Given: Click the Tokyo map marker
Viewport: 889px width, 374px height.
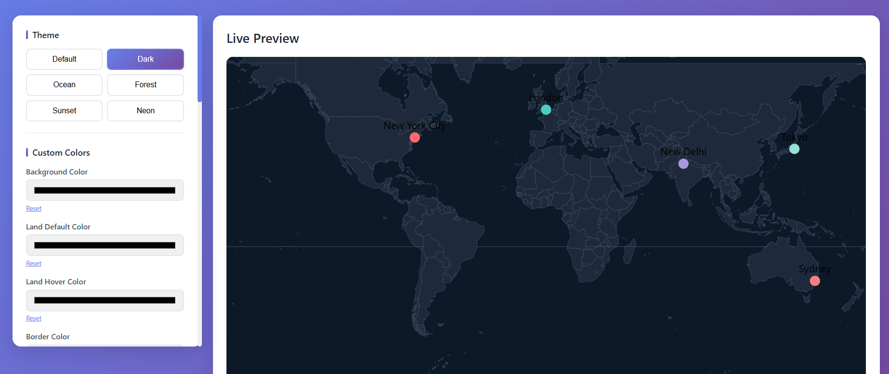Looking at the screenshot, I should pos(795,149).
